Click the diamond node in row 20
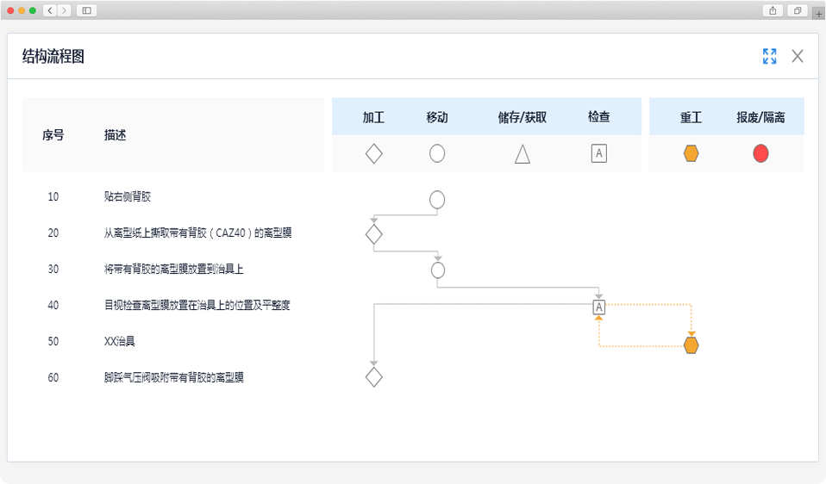This screenshot has height=484, width=826. click(374, 234)
